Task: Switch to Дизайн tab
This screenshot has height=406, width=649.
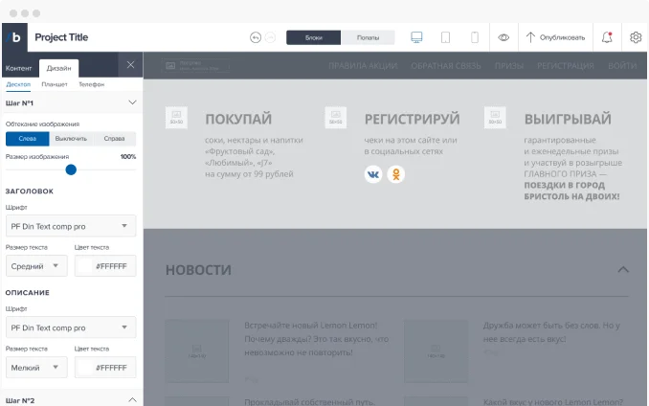Action: (58, 68)
